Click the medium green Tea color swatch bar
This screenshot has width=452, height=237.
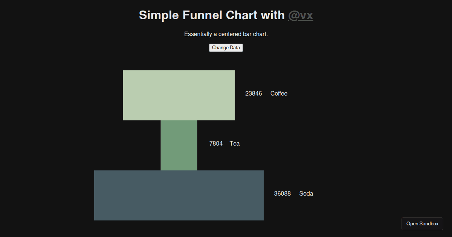pyautogui.click(x=179, y=145)
